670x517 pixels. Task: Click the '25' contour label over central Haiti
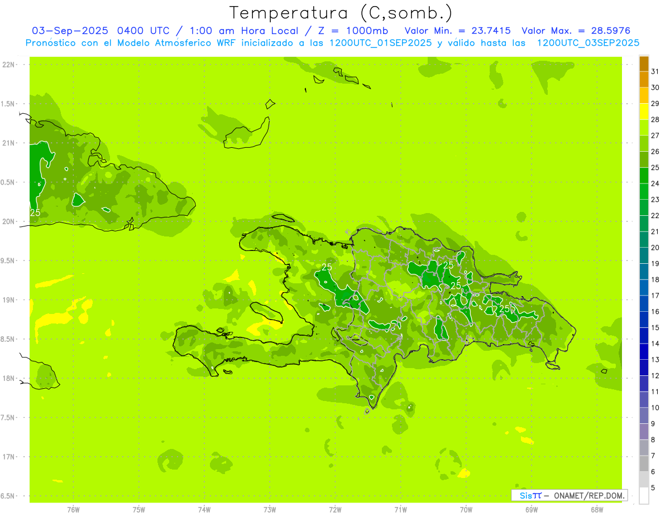coord(327,267)
